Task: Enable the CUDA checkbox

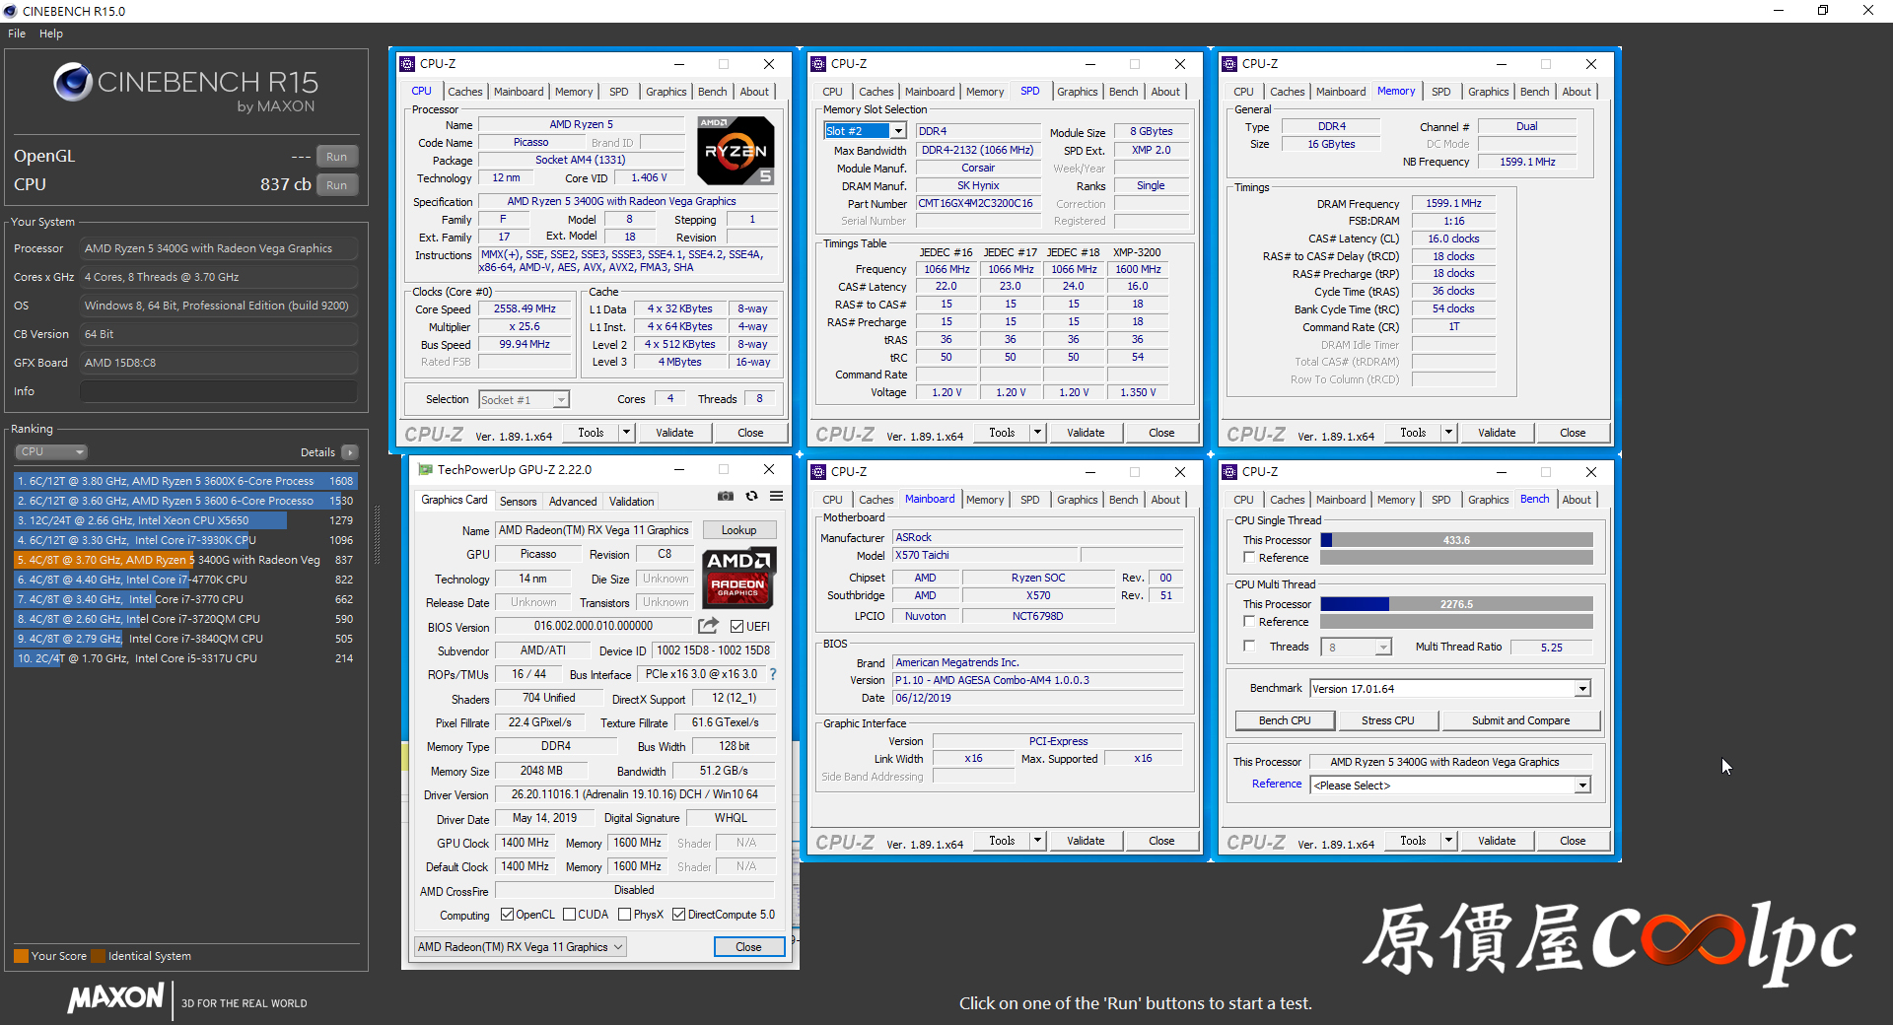Action: click(569, 915)
